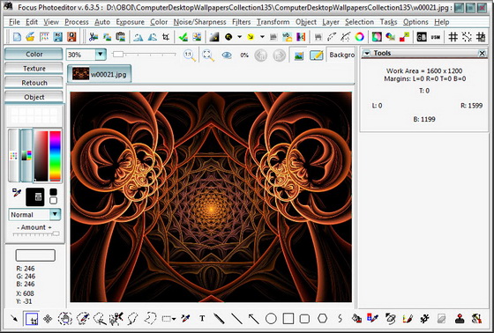Click the crop icon in the top toolbar
Viewport: 494px width, 333px height.
click(x=166, y=37)
